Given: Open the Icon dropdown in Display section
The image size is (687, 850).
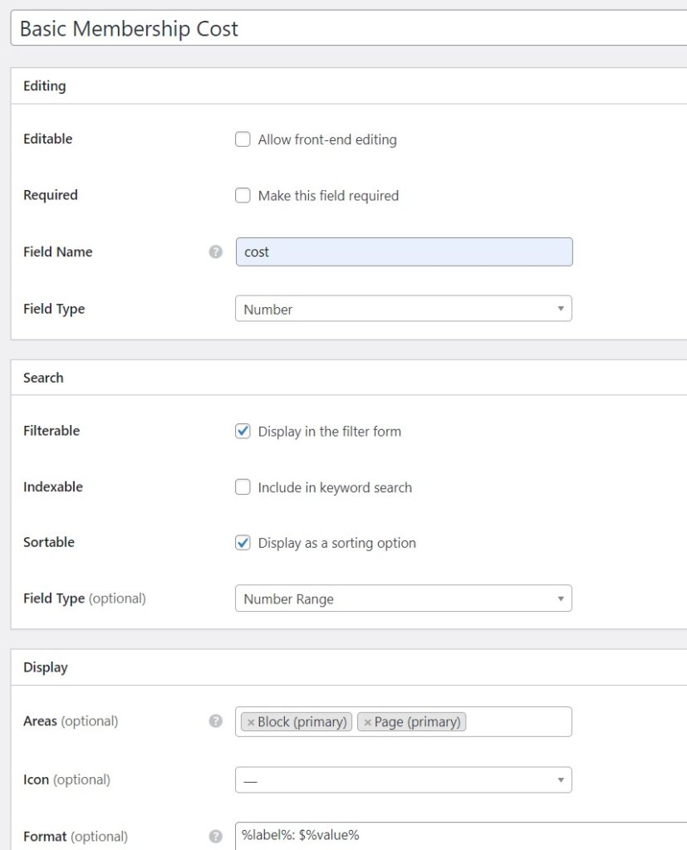Looking at the screenshot, I should point(403,779).
